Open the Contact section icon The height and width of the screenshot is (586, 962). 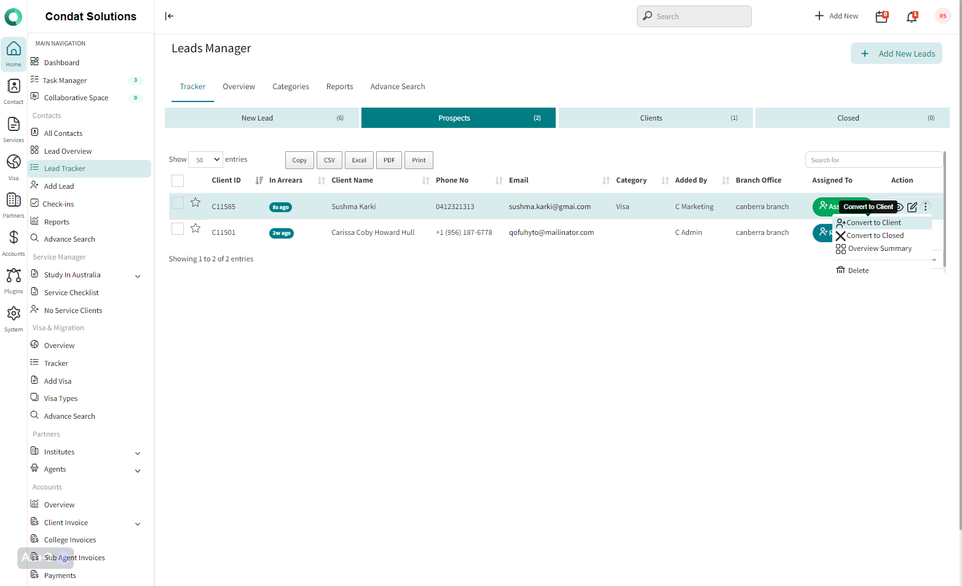(x=14, y=91)
